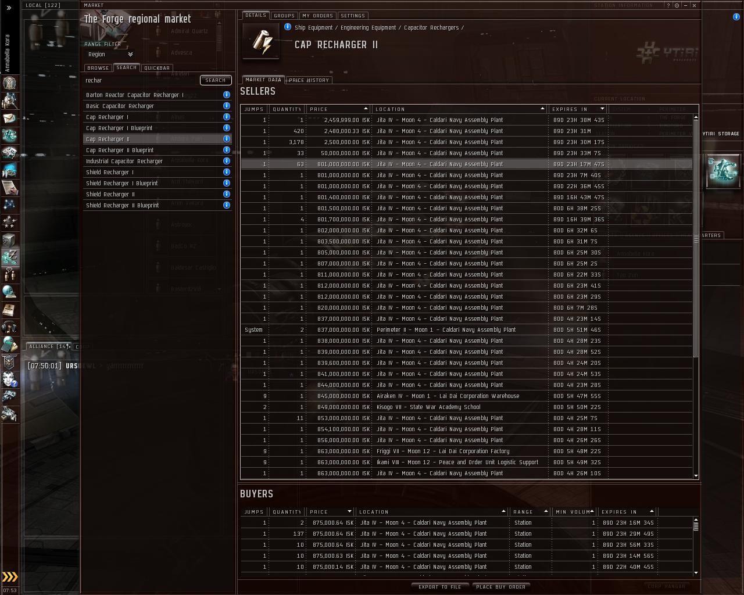The image size is (744, 595).
Task: Open the mail envelope icon
Action: 10,118
